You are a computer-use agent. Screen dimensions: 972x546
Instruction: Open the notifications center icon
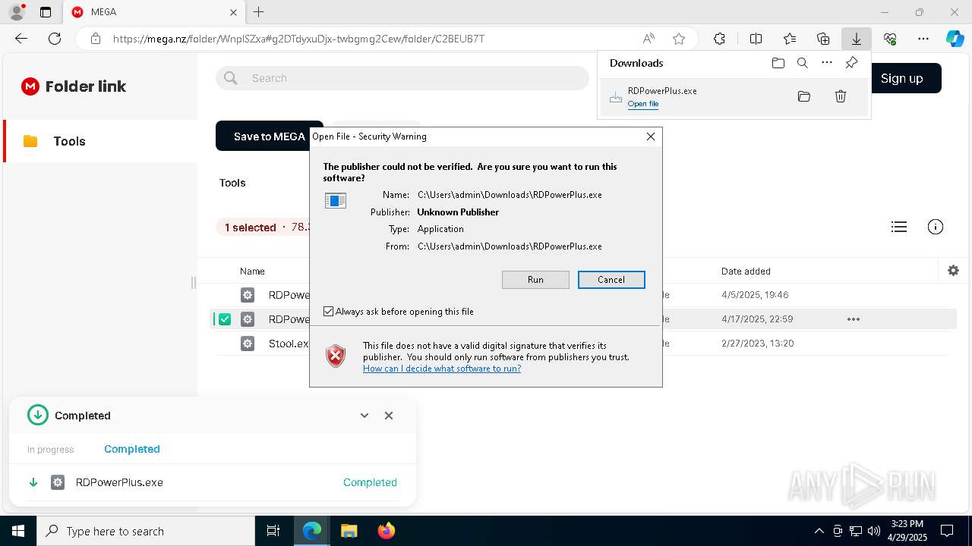click(x=947, y=531)
